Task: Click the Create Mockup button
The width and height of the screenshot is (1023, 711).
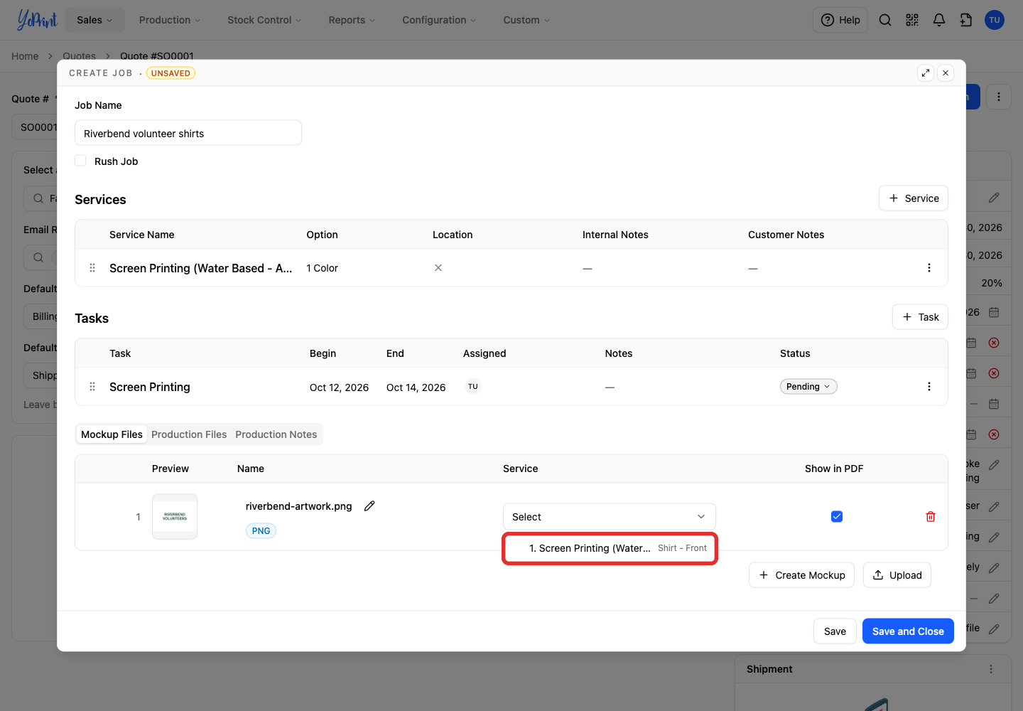Action: [802, 575]
